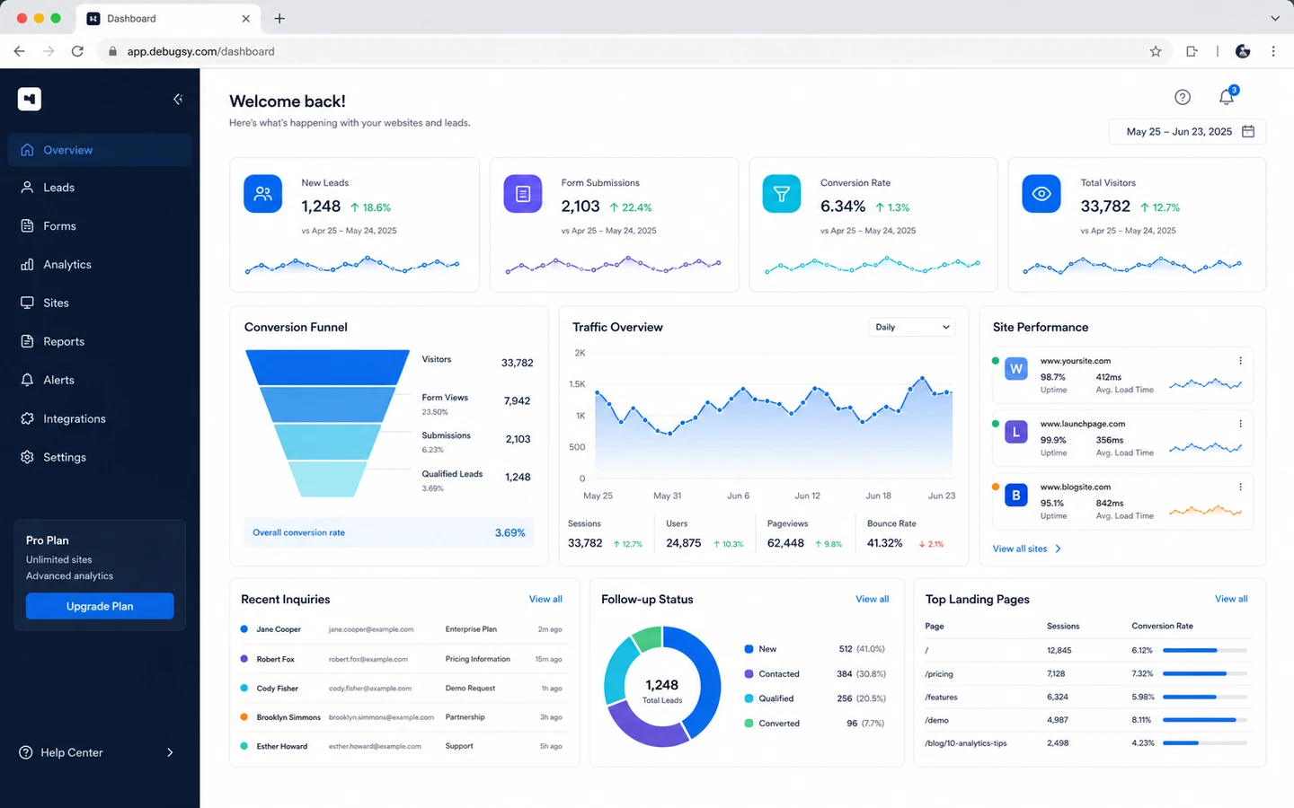
Task: Open Reports in the sidebar
Action: (x=100, y=341)
